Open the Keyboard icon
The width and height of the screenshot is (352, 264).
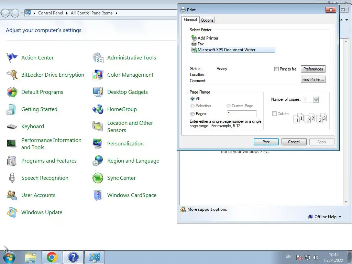[12, 126]
